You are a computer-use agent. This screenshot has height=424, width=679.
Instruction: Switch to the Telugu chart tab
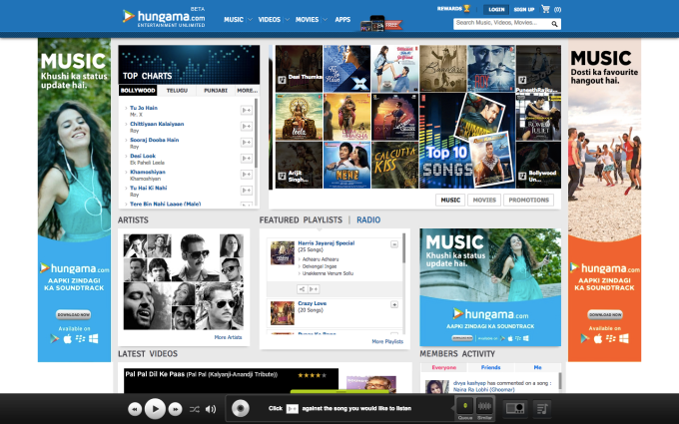pyautogui.click(x=177, y=91)
